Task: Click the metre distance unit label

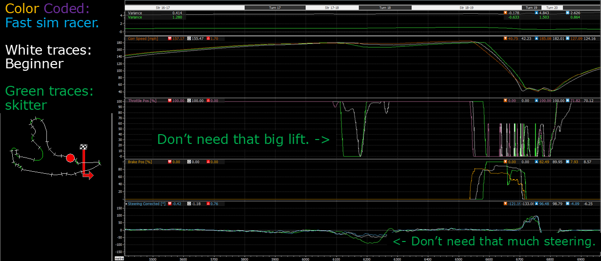Action: click(x=119, y=259)
